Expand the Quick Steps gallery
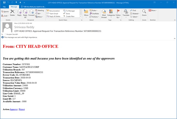The height and width of the screenshot is (119, 177). pos(81,16)
